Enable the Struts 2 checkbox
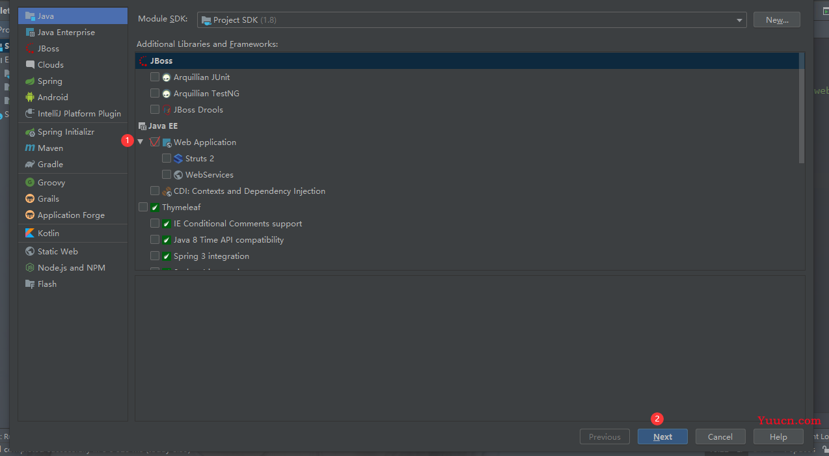This screenshot has width=829, height=456. [x=167, y=158]
